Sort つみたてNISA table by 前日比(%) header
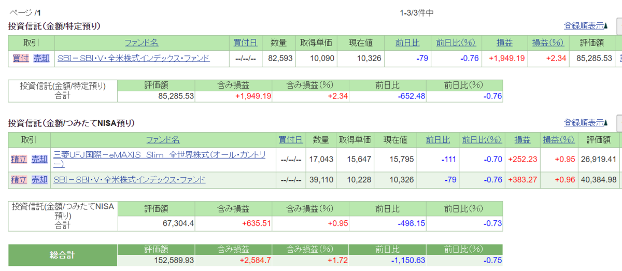This screenshot has width=622, height=271. (x=482, y=139)
